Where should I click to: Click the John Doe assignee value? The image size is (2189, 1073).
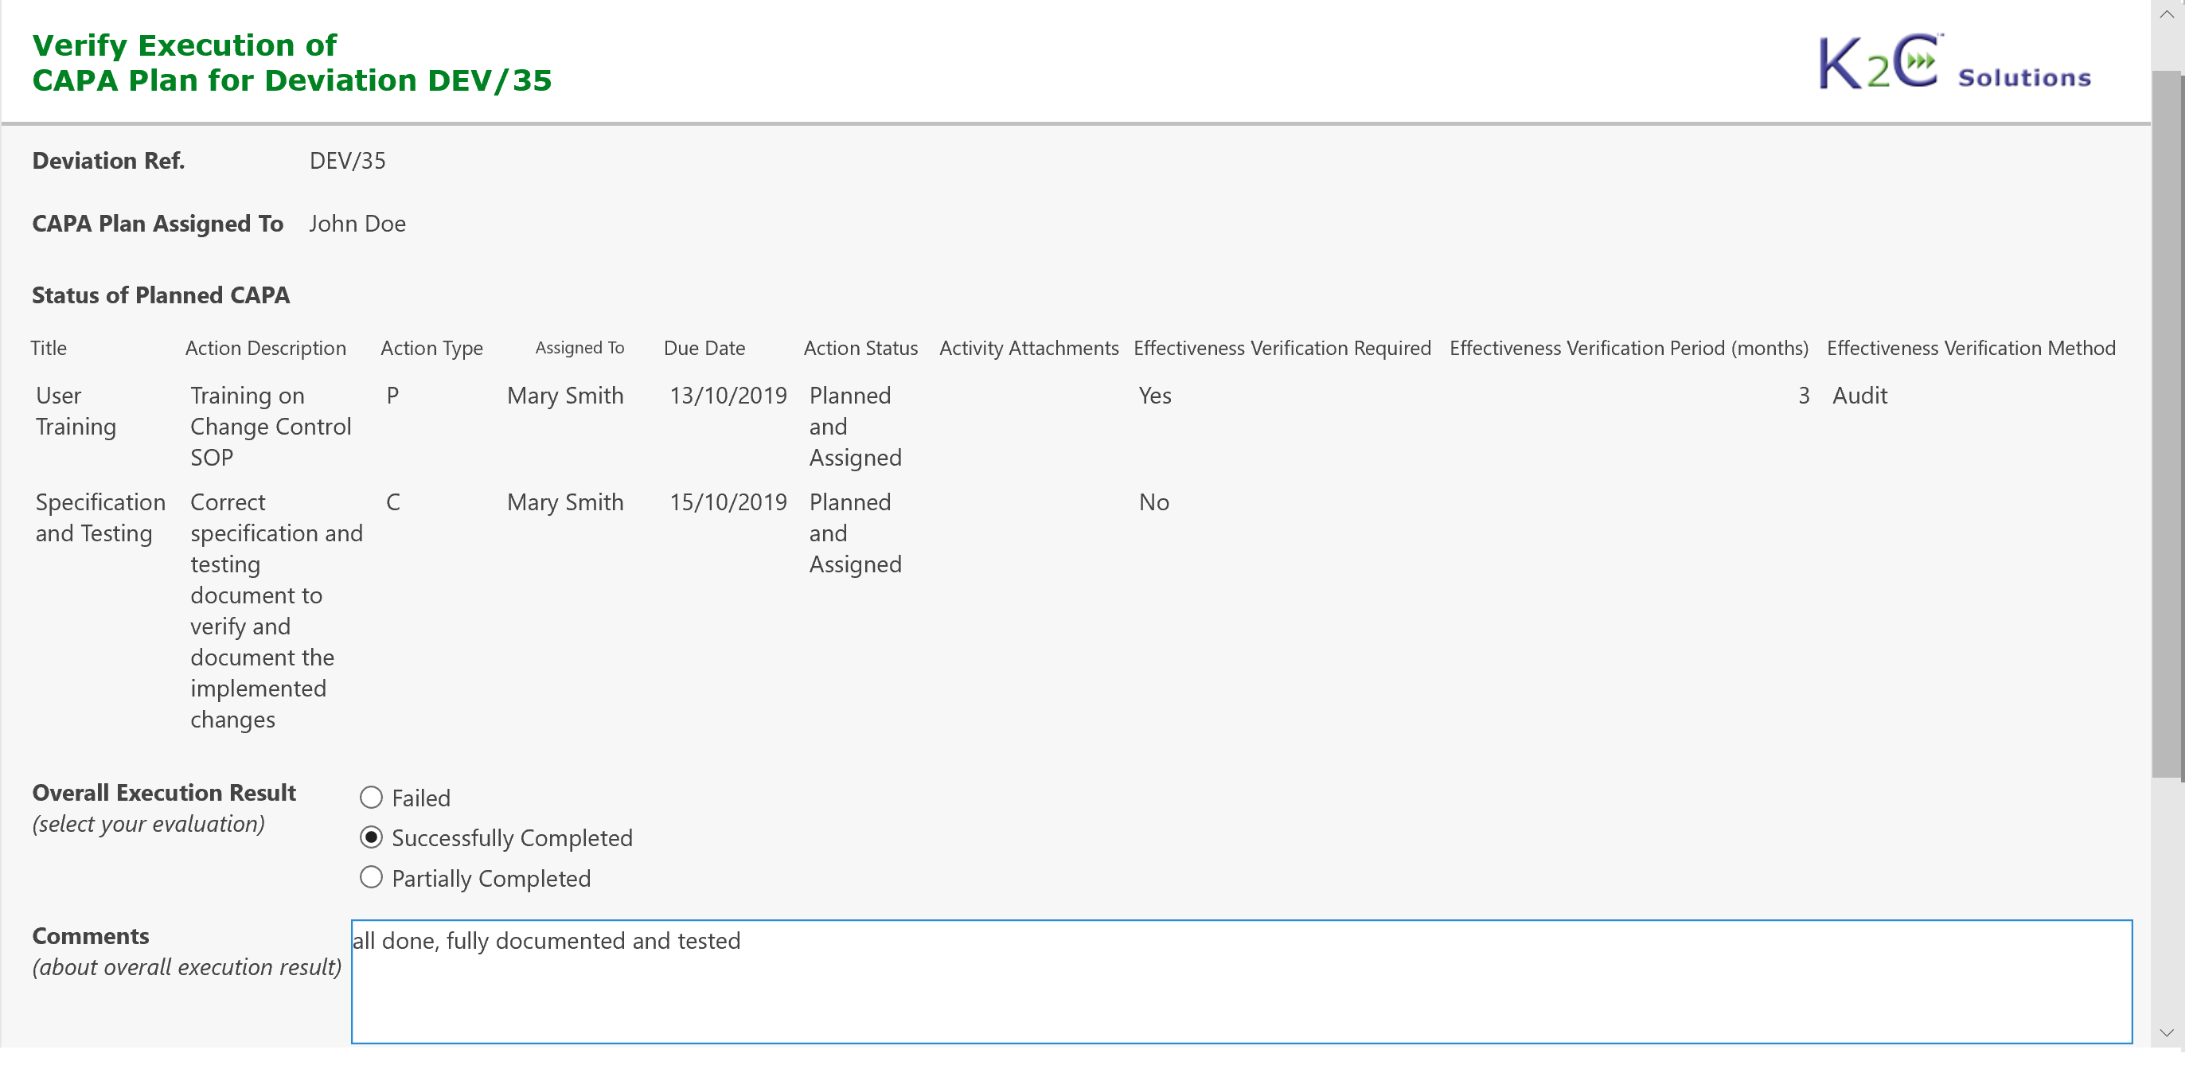(x=357, y=224)
